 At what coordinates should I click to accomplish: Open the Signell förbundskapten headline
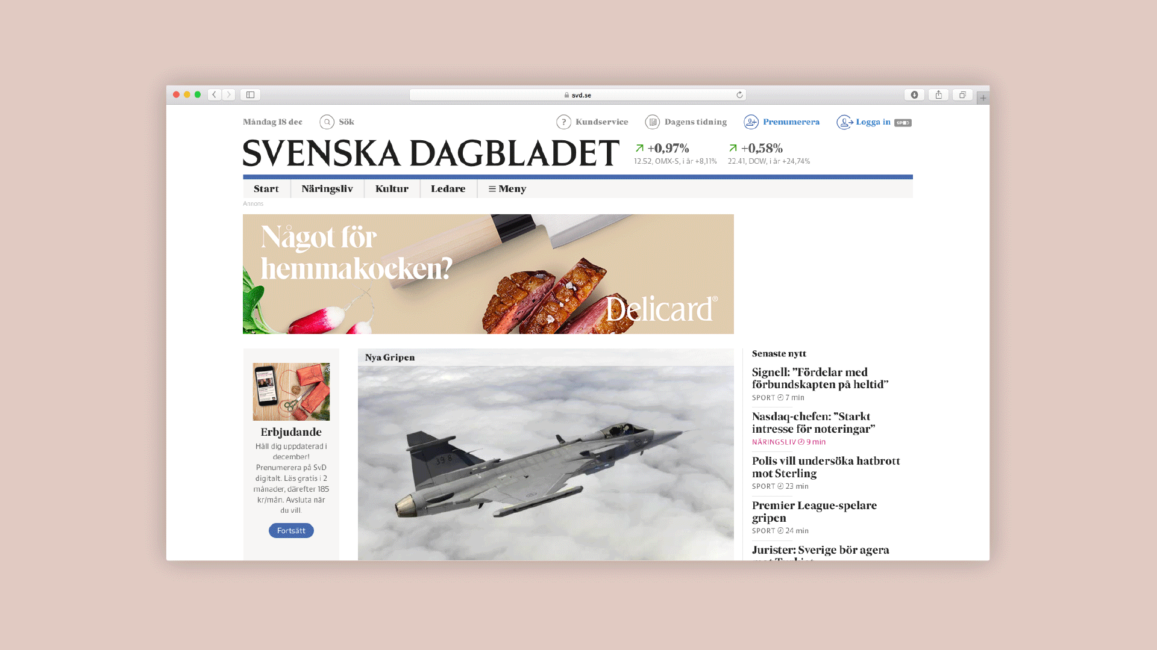(820, 379)
